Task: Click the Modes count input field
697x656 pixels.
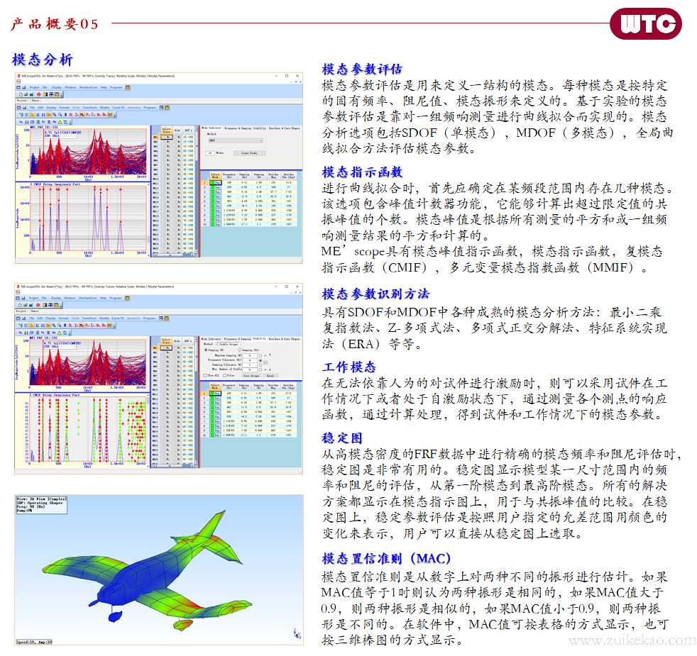Action: (x=209, y=152)
